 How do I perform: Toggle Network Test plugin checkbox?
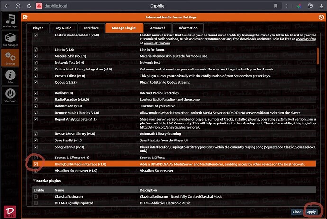tap(36, 62)
